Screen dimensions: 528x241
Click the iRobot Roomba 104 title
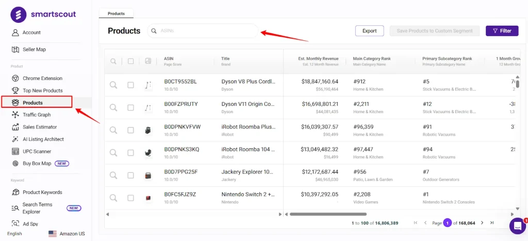(x=248, y=149)
